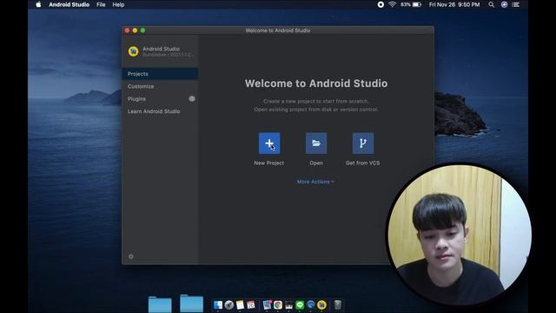
Task: Click the date and time in the menu bar
Action: pyautogui.click(x=454, y=4)
